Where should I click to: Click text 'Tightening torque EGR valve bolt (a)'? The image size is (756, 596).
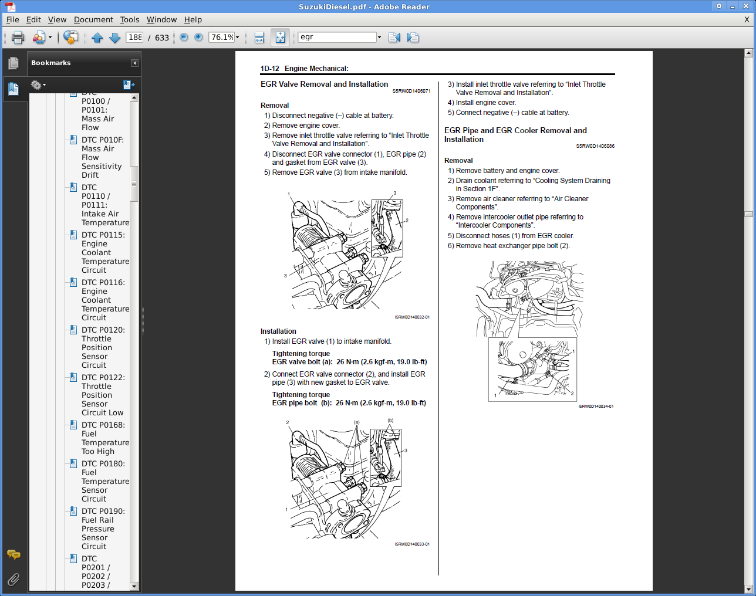349,358
